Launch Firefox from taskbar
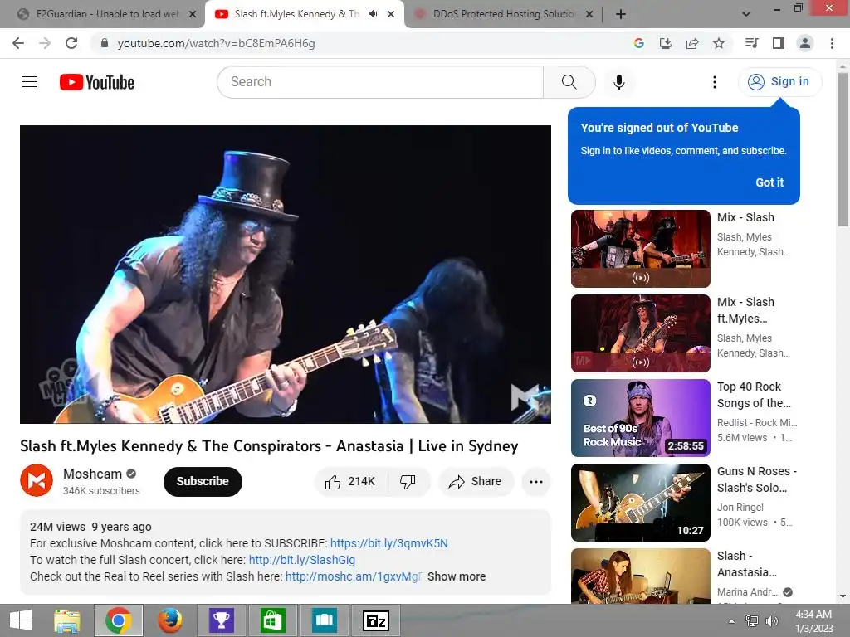 (x=169, y=620)
